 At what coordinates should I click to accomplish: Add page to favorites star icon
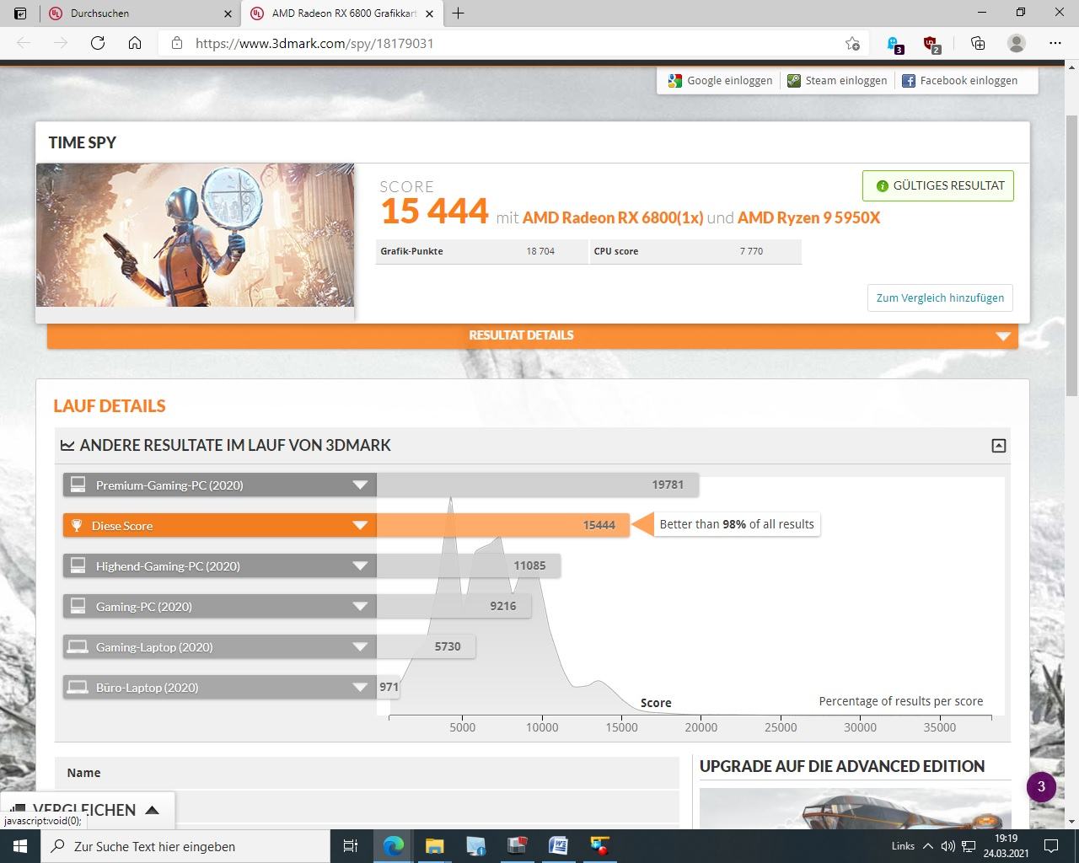pos(852,43)
